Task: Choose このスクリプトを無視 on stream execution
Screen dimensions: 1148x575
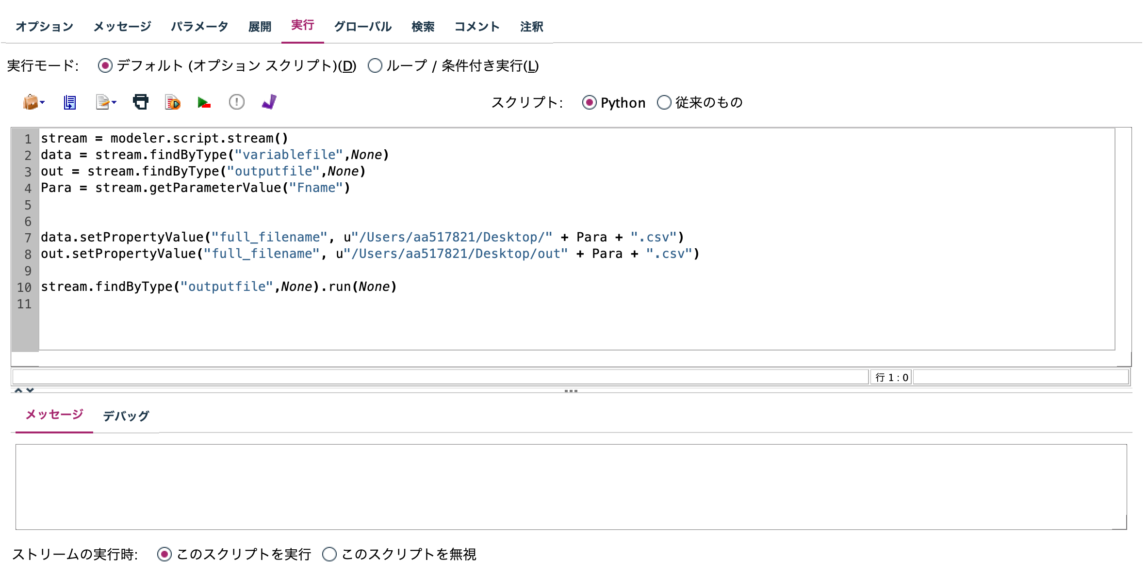Action: coord(330,554)
